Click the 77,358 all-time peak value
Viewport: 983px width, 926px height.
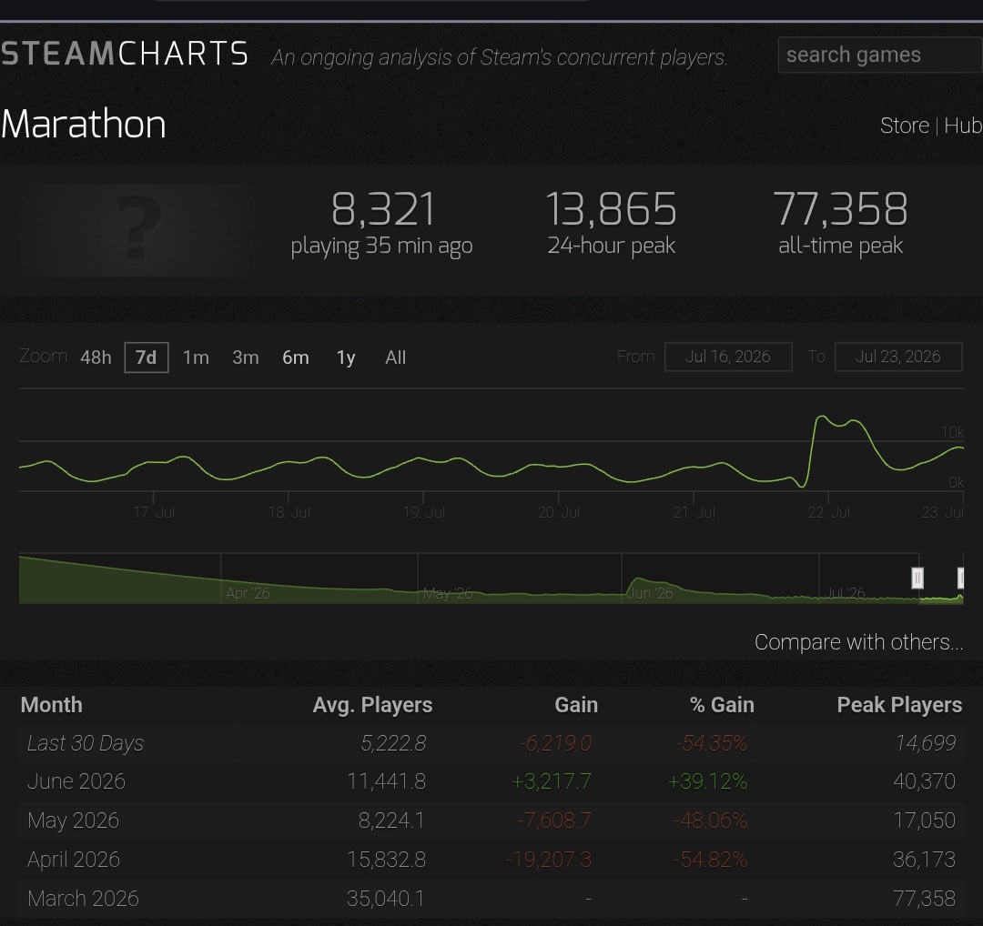(x=841, y=209)
